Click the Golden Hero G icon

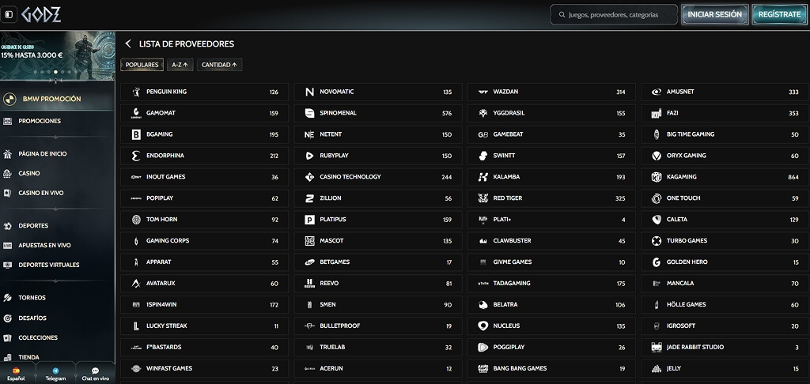tap(657, 262)
